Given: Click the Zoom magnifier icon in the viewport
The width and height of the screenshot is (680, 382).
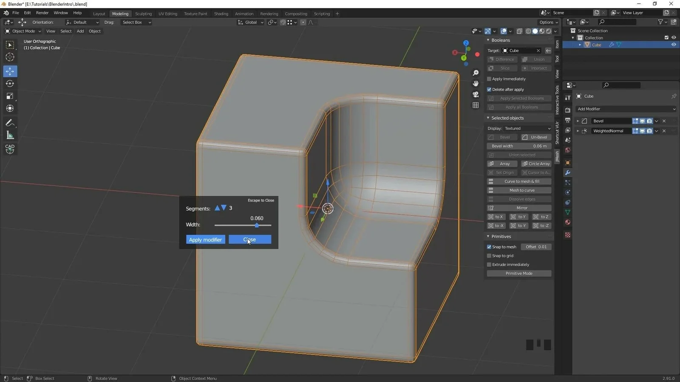Looking at the screenshot, I should [x=476, y=73].
